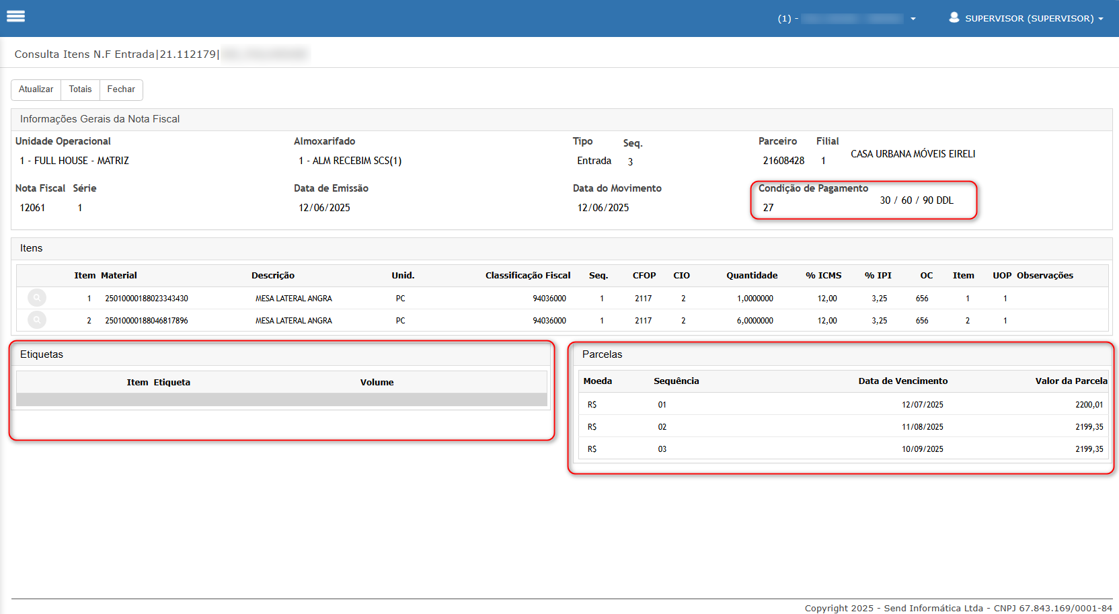Click the % ICMS column header
This screenshot has width=1119, height=614.
click(824, 275)
